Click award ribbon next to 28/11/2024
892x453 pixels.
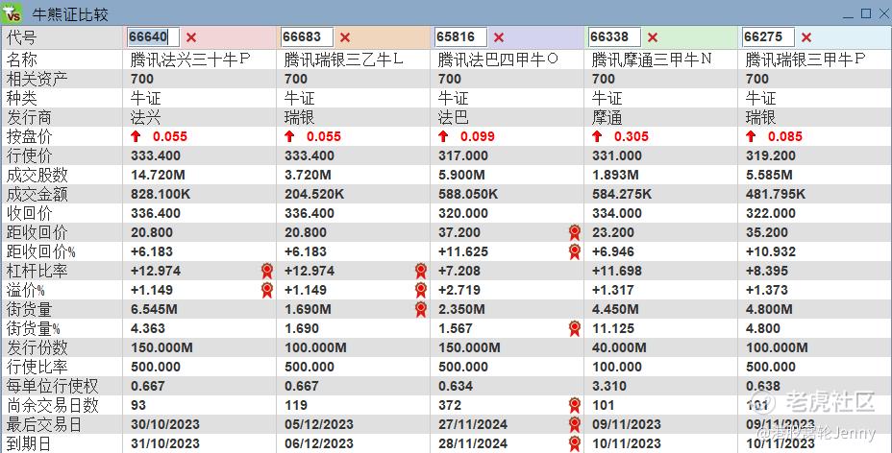click(575, 443)
